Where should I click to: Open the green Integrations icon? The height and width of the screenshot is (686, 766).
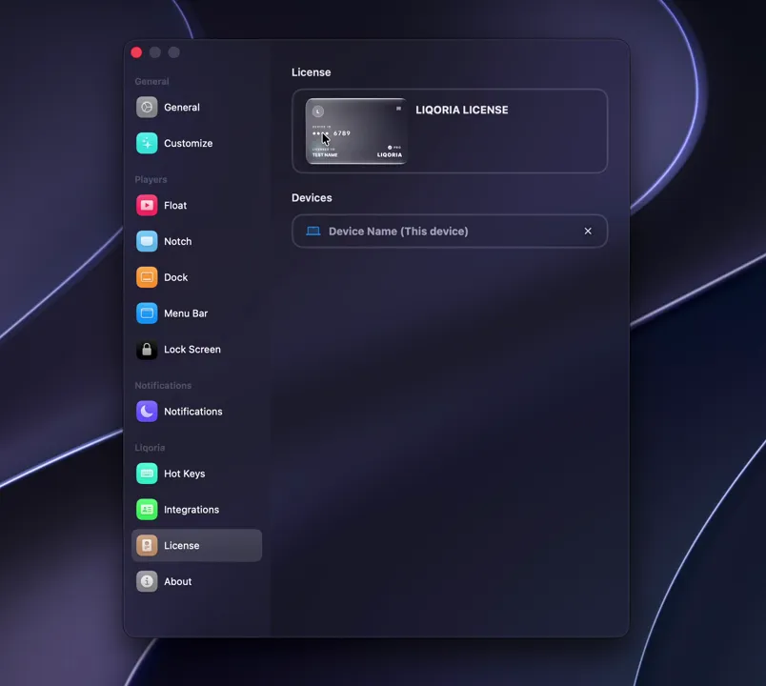147,510
